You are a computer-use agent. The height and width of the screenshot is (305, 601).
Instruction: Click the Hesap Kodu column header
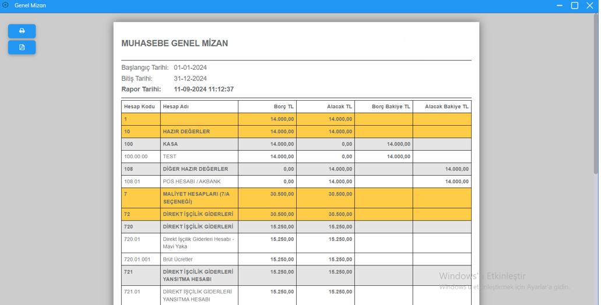(139, 107)
